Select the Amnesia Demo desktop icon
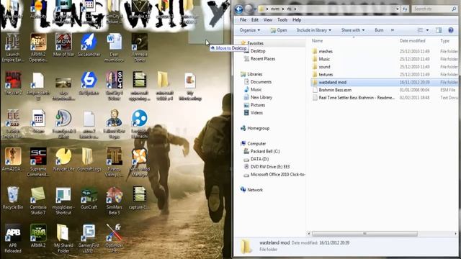Image resolution: width=461 pixels, height=259 pixels. coord(139,48)
